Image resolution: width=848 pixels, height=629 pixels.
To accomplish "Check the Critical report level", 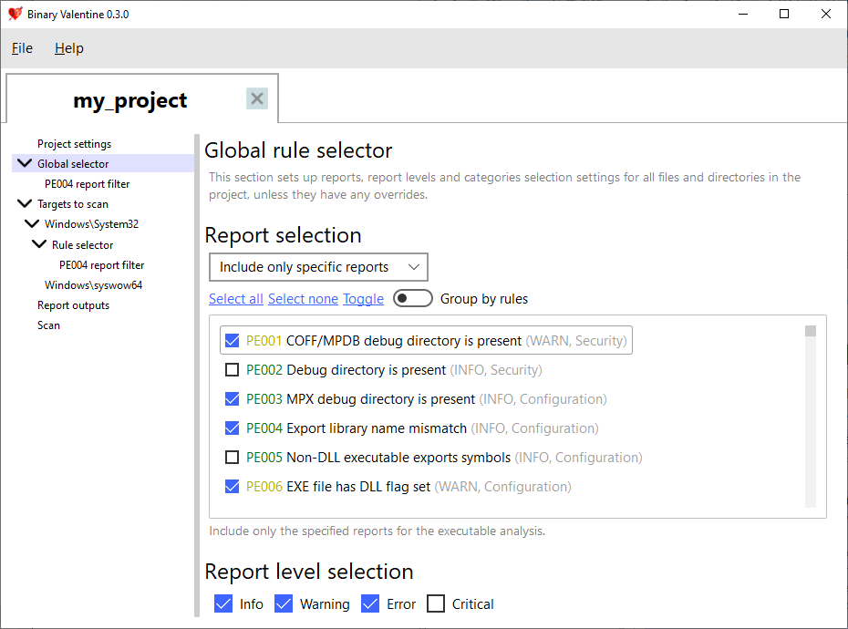I will [x=436, y=603].
